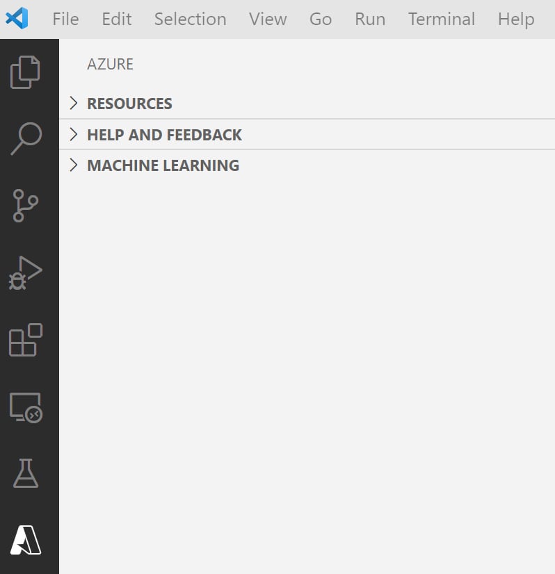This screenshot has height=574, width=555.
Task: Click the MACHINE LEARNING section title
Action: click(163, 165)
